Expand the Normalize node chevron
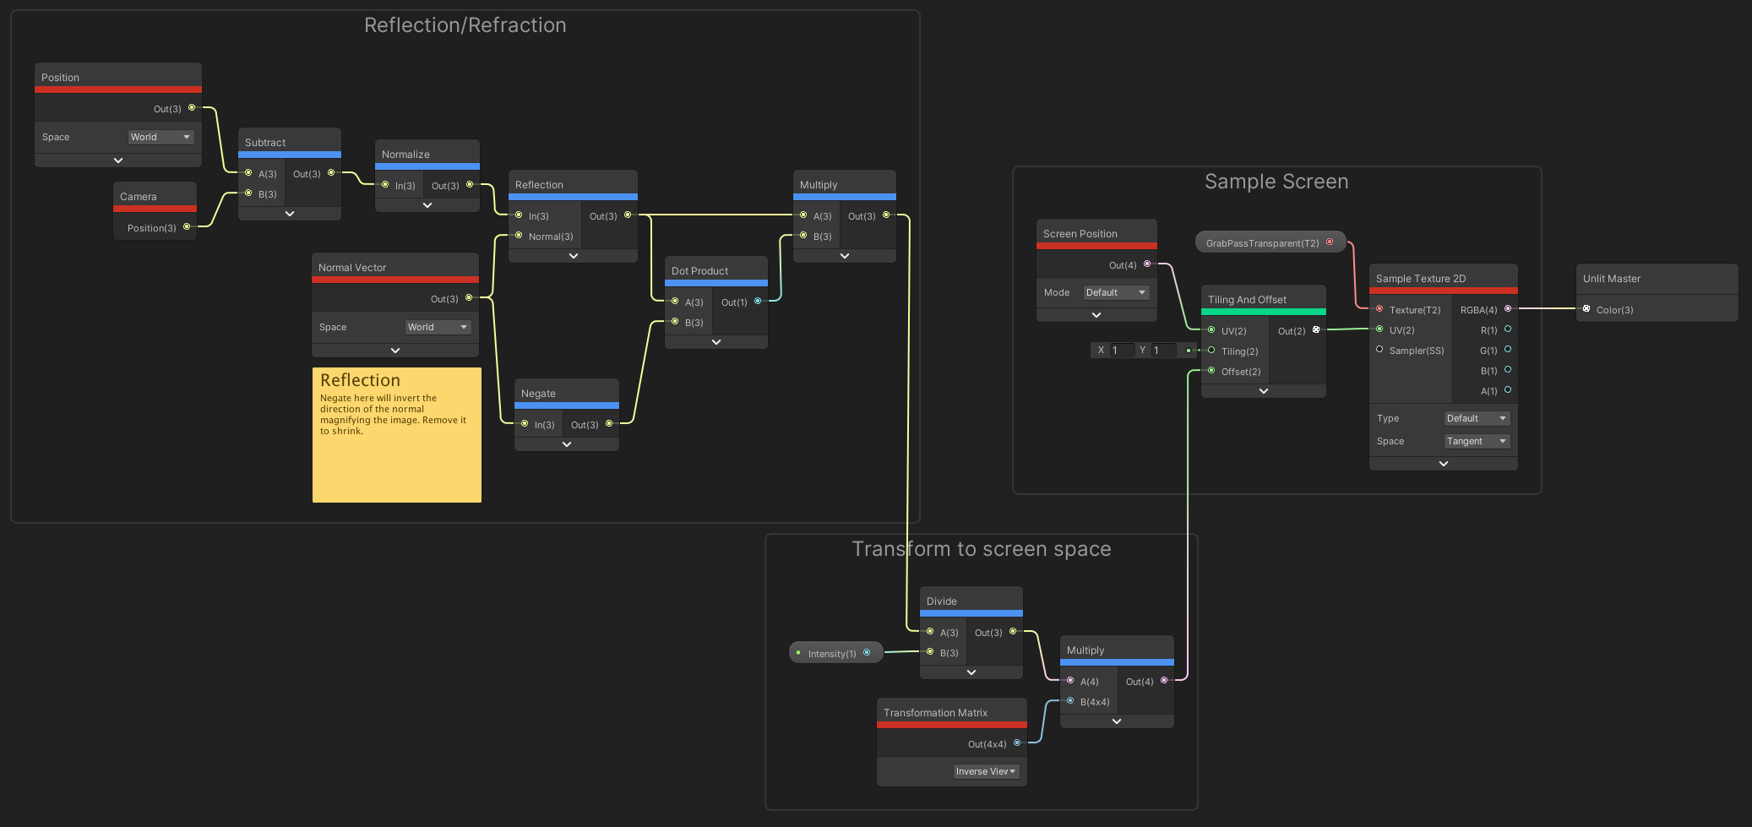The image size is (1752, 827). click(427, 205)
